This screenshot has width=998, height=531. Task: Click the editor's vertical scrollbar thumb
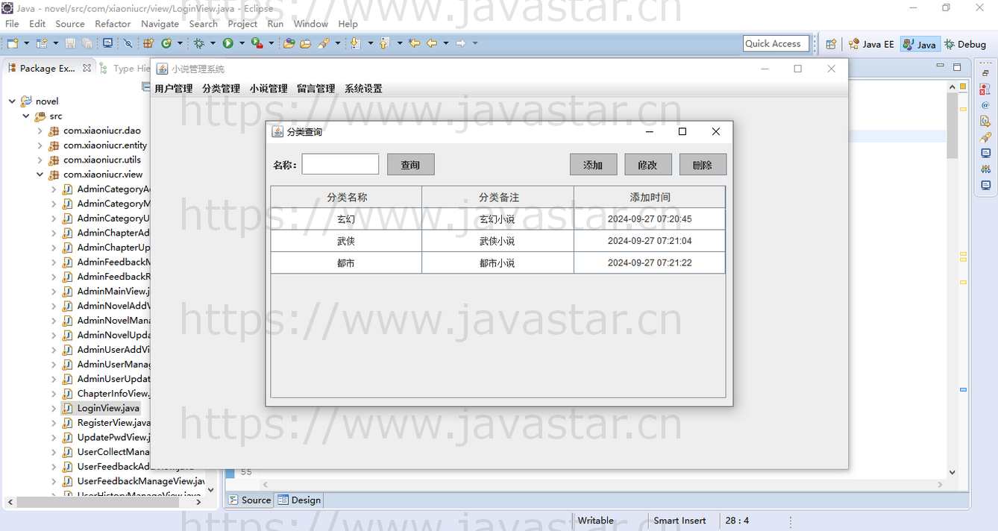(953, 125)
